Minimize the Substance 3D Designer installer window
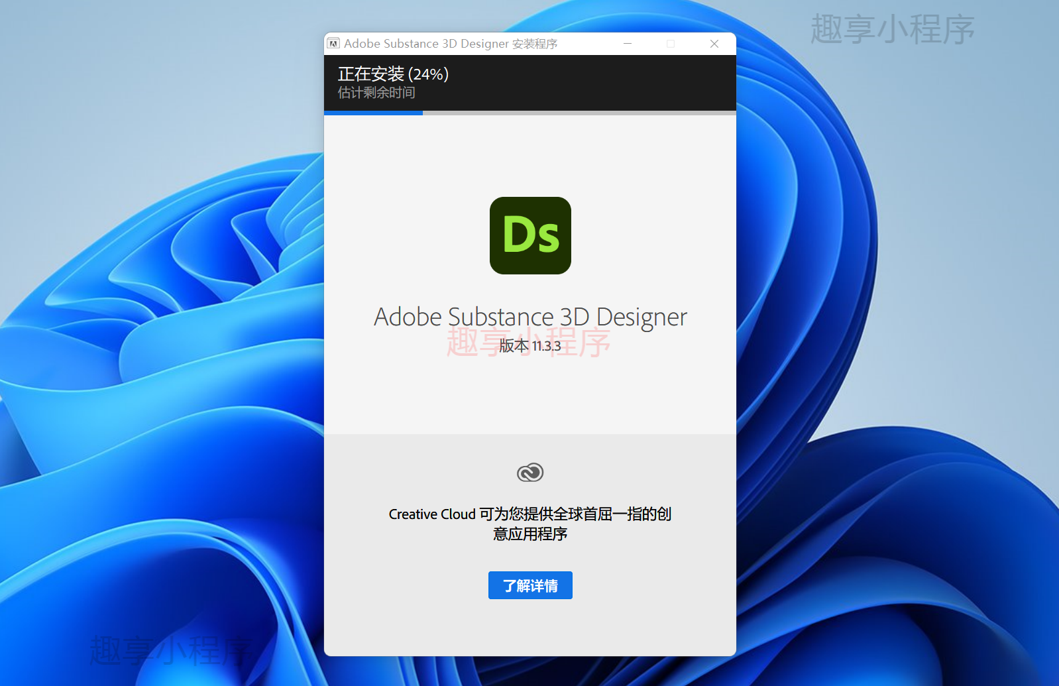 [628, 44]
